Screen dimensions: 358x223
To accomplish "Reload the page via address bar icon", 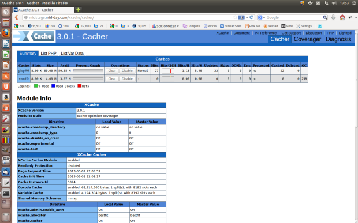I will coord(252,17).
